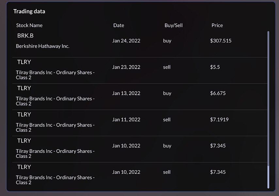279x196 pixels.
Task: Click the $307.515 price cell
Action: (x=221, y=41)
